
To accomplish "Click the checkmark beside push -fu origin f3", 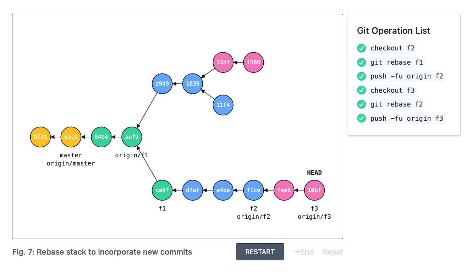I will (x=361, y=118).
